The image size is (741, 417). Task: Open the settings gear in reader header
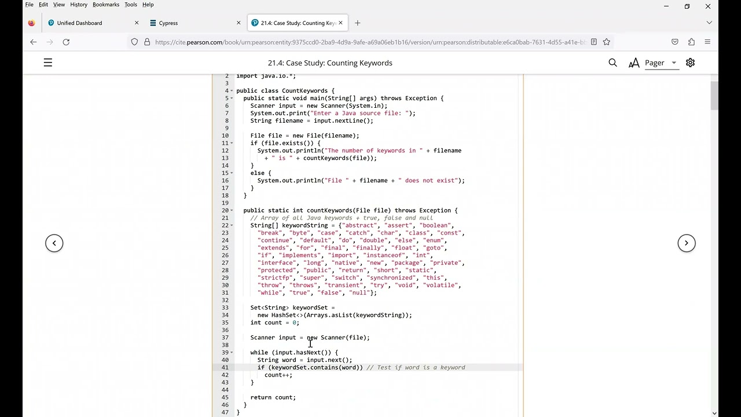coord(690,63)
